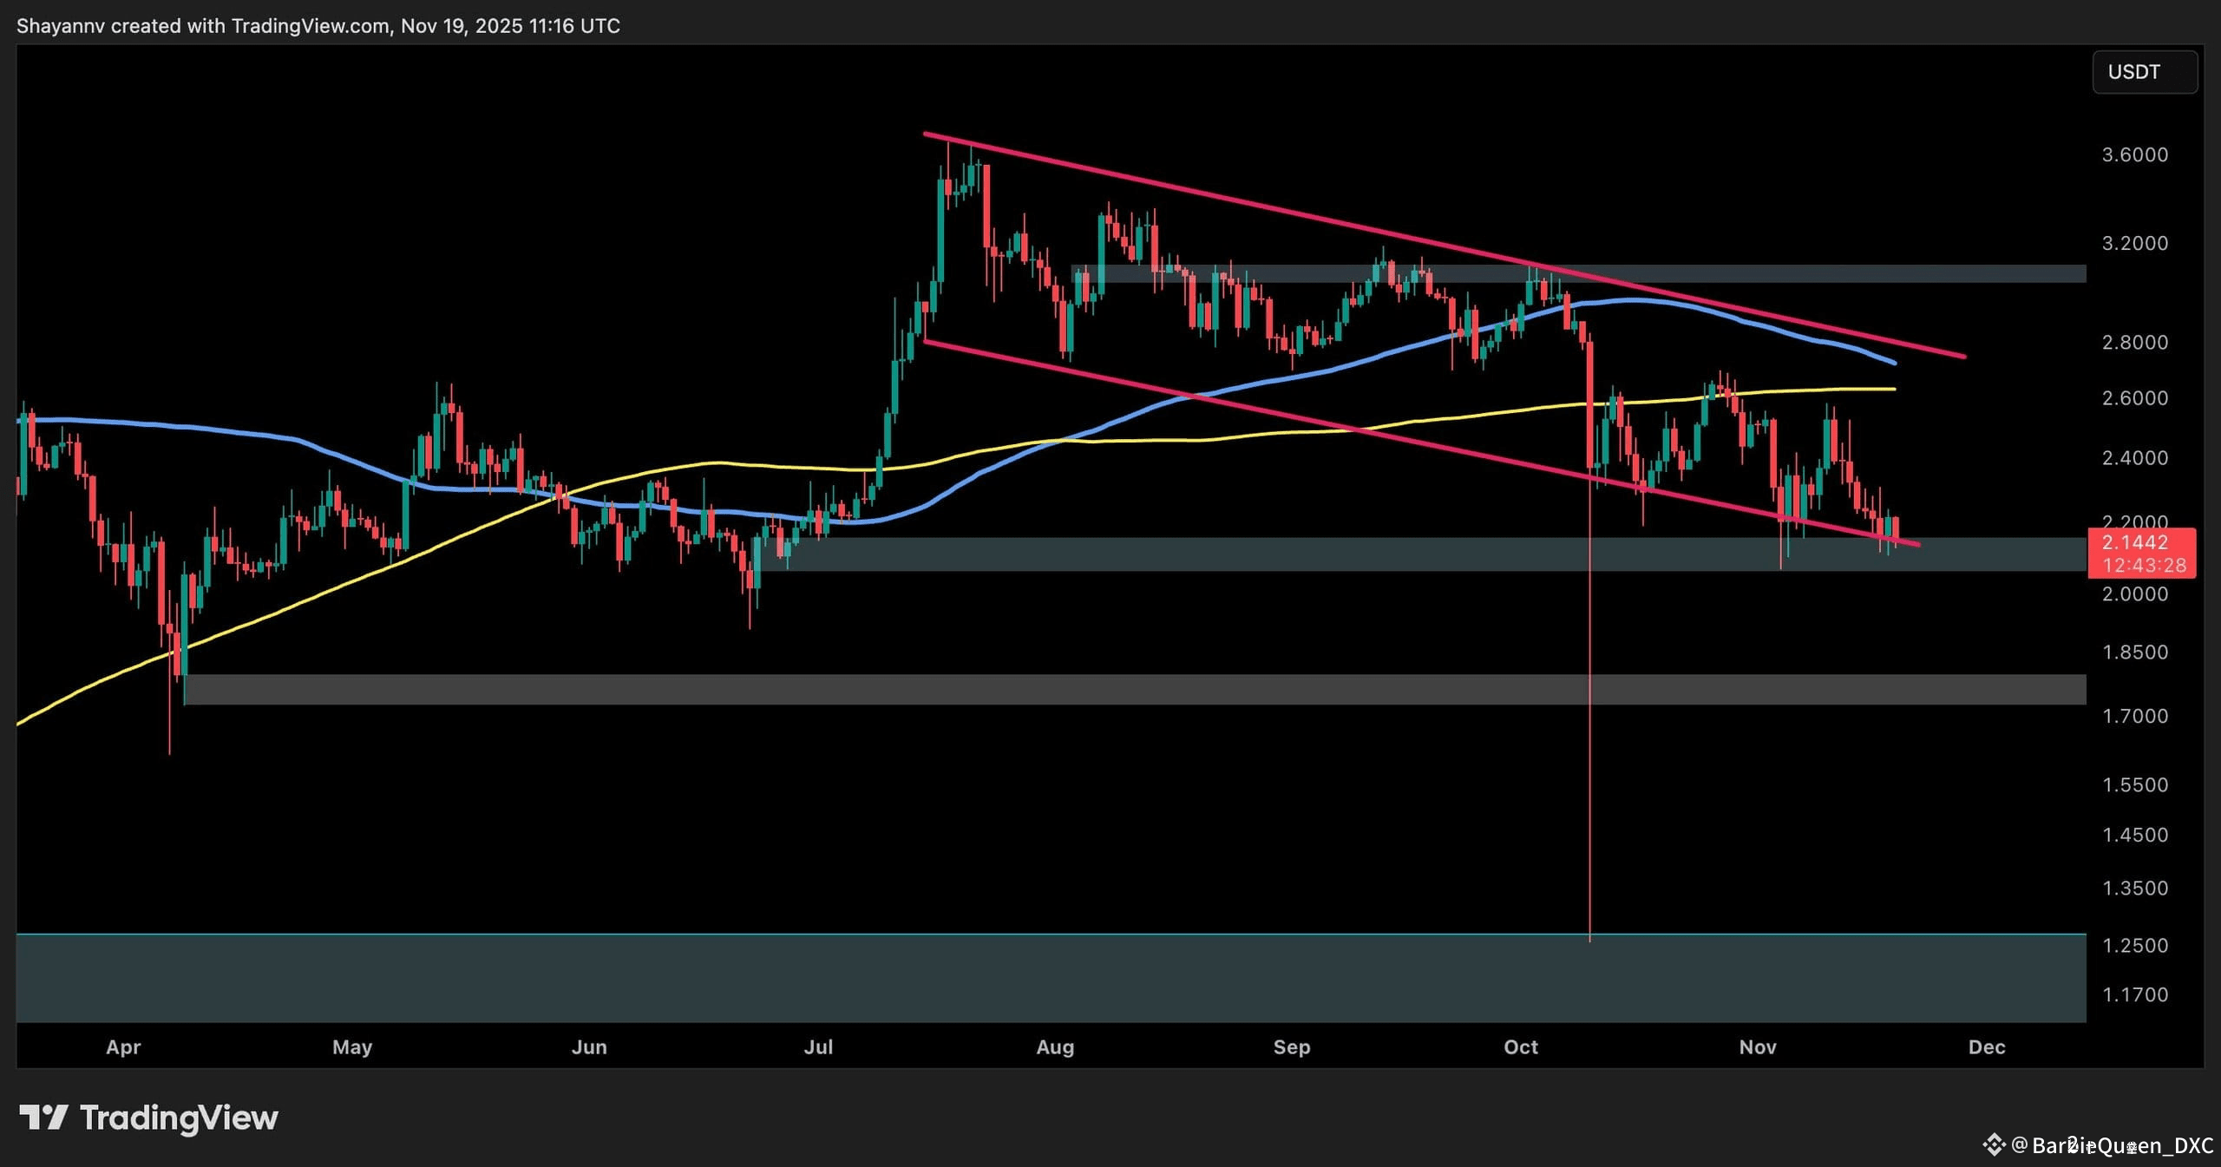Select the Oct label on time axis
The width and height of the screenshot is (2221, 1167).
pyautogui.click(x=1520, y=1046)
